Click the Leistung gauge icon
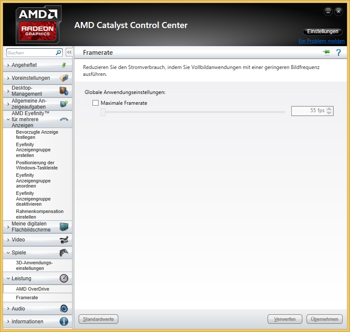Viewport: 350px width, 332px height. tap(64, 279)
